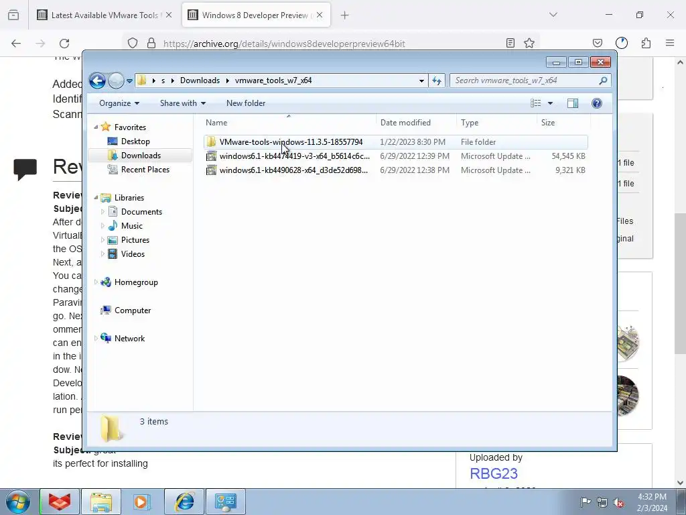Open Internet Explorer from taskbar
Image resolution: width=686 pixels, height=515 pixels.
[x=185, y=502]
